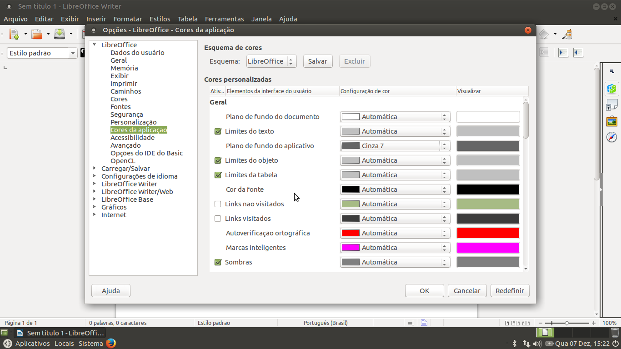This screenshot has width=621, height=349.
Task: Open color dropdown for Marcas inteligentes
Action: [395, 248]
